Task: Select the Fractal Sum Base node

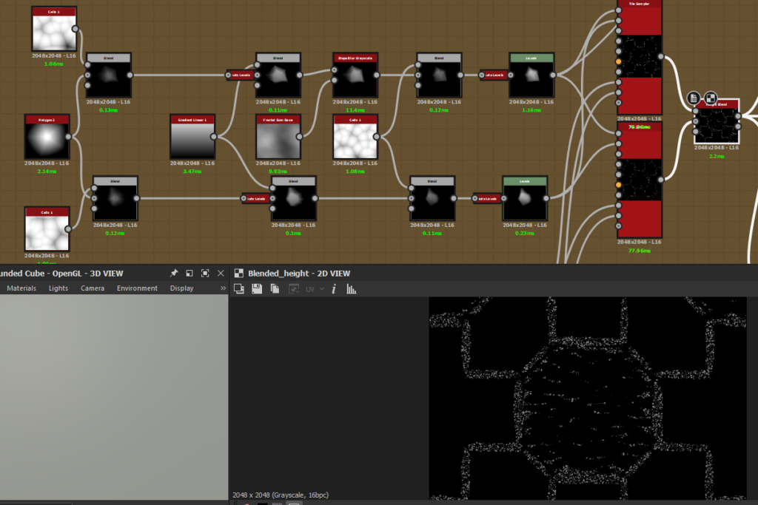Action: click(278, 137)
